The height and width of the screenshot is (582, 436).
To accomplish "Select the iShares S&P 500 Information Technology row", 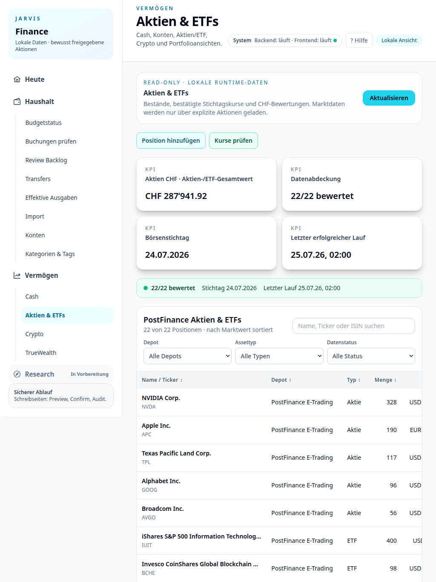I will 279,541.
